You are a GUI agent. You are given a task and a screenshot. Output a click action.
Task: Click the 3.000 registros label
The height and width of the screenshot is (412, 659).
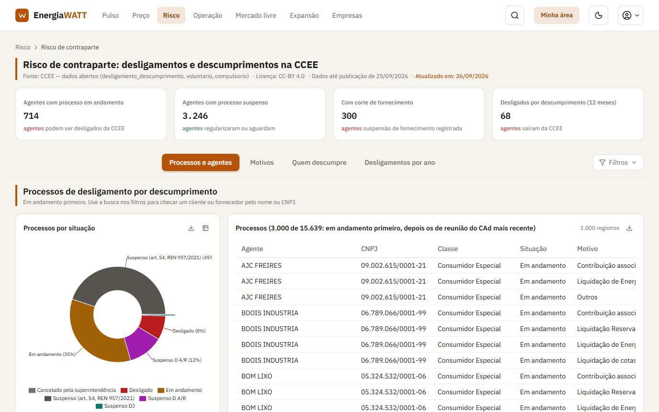pyautogui.click(x=600, y=228)
